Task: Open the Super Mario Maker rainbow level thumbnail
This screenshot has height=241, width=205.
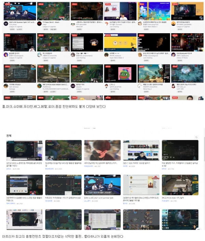Action: pos(154,11)
